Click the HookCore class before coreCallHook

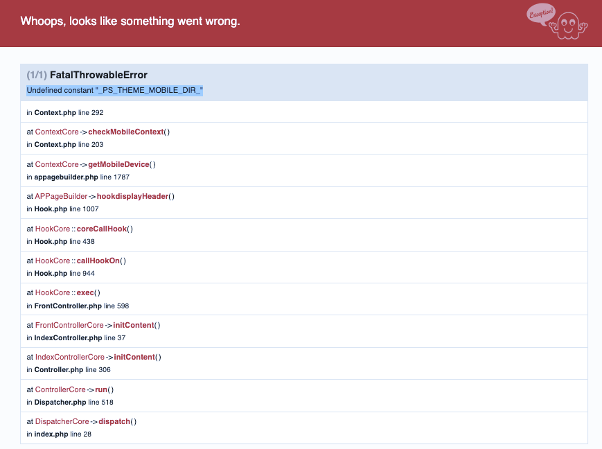53,229
